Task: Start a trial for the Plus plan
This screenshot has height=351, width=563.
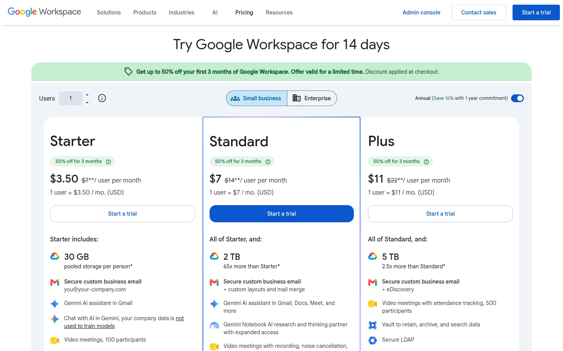Action: click(440, 214)
